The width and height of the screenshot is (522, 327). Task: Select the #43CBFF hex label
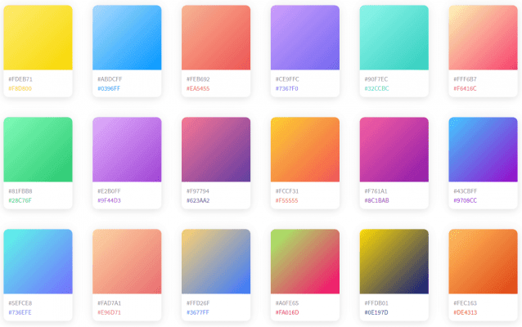(x=466, y=191)
